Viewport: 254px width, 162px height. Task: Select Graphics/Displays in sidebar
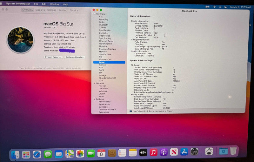pyautogui.click(x=107, y=49)
